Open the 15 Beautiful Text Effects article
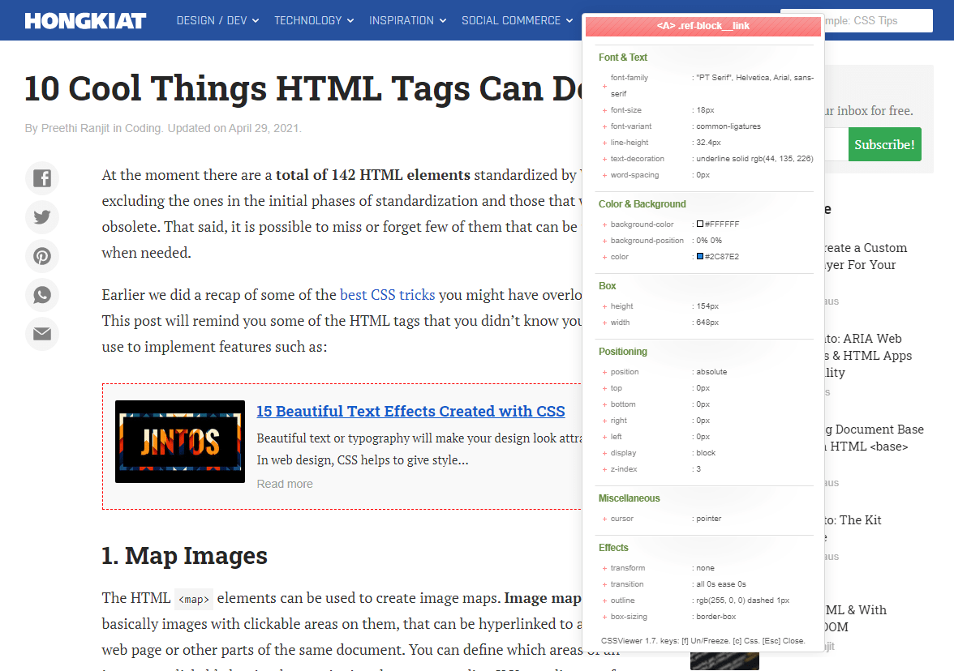Image resolution: width=954 pixels, height=671 pixels. click(x=410, y=411)
